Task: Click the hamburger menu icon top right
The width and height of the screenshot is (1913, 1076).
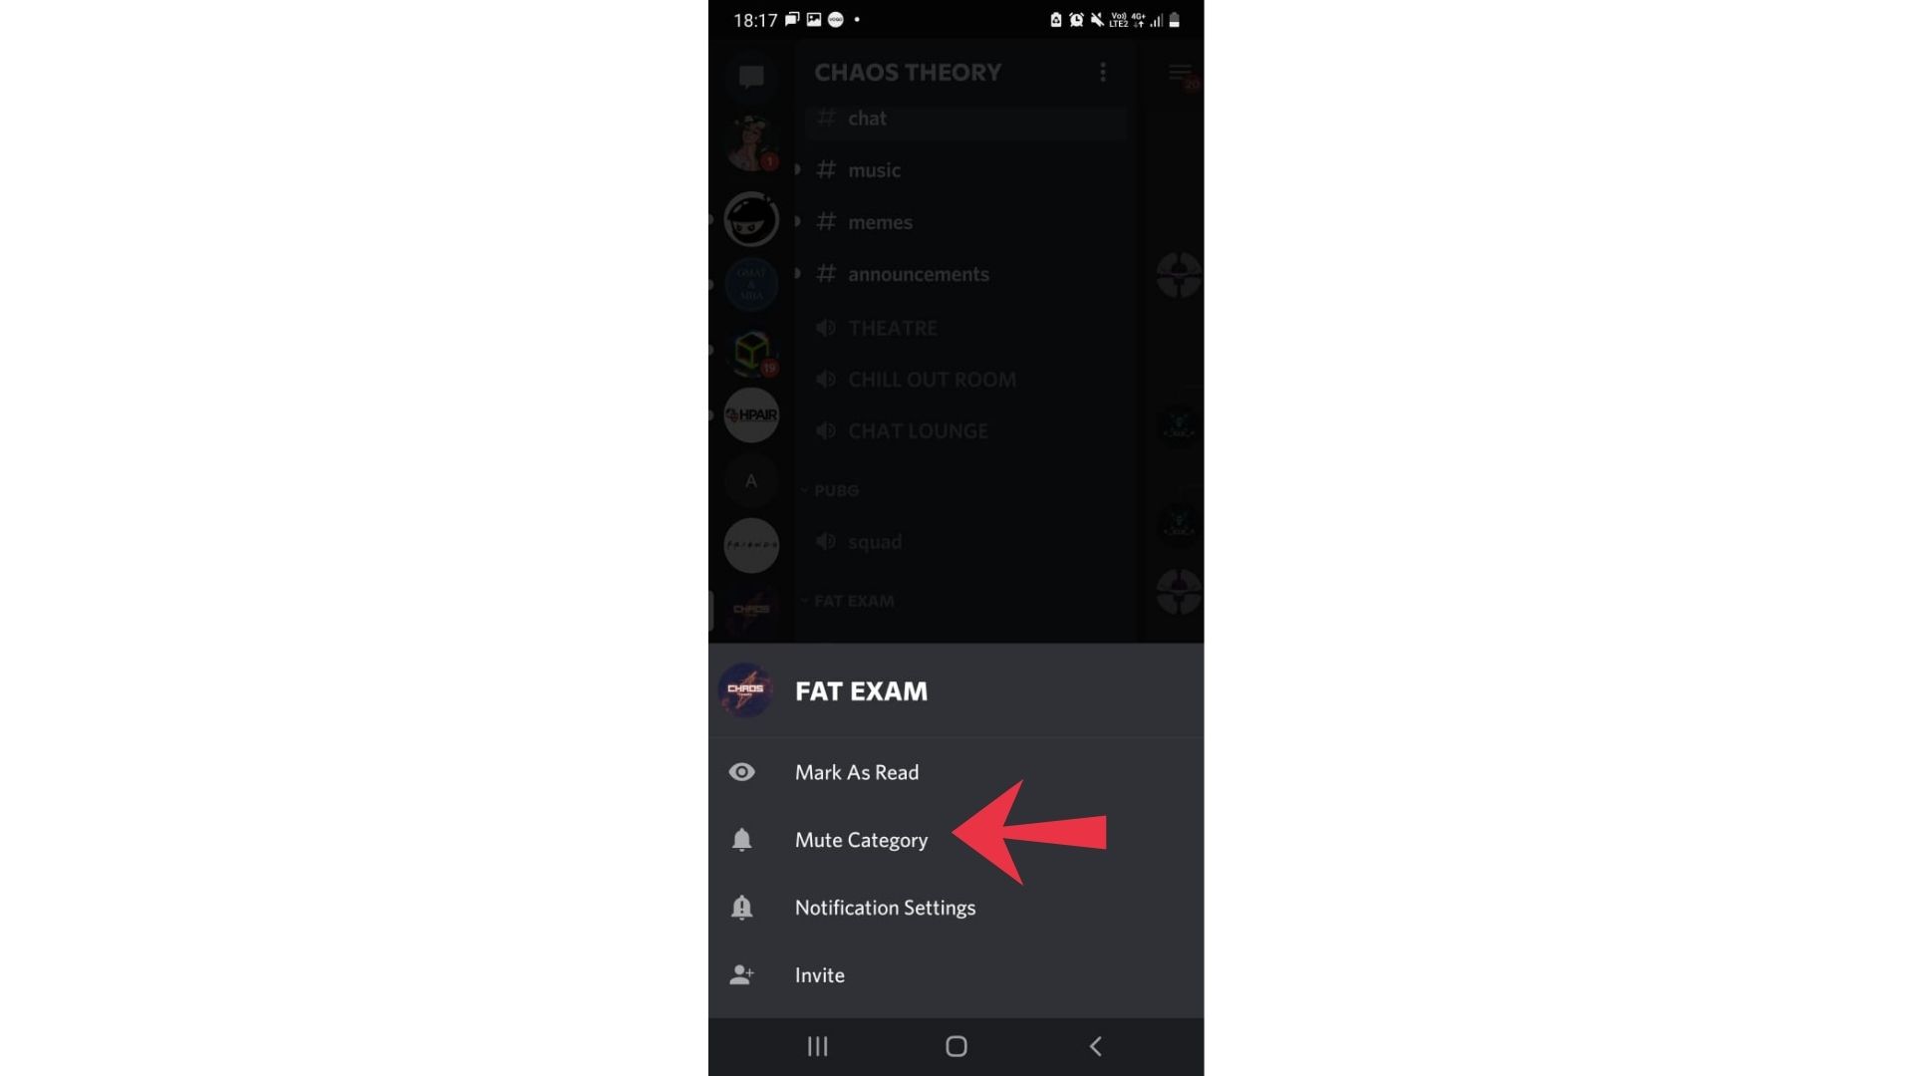Action: click(1179, 73)
